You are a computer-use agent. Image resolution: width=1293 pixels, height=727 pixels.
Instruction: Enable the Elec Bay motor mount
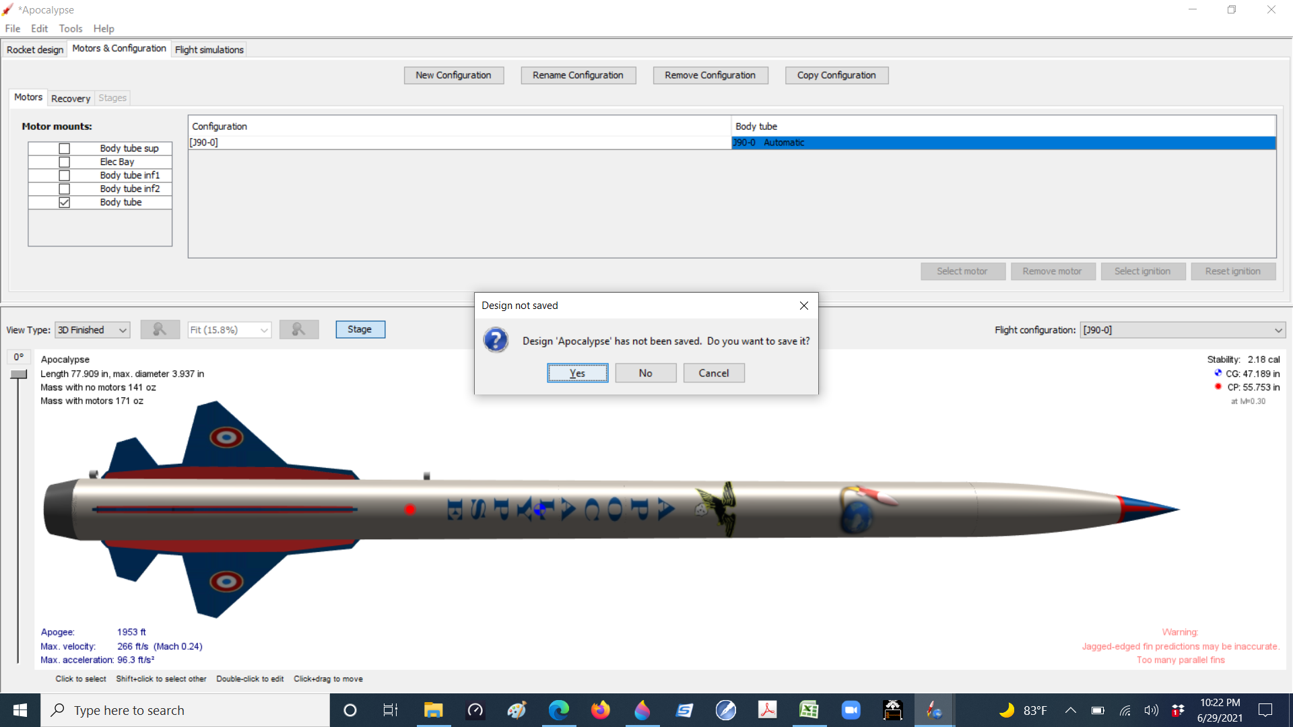pos(64,162)
